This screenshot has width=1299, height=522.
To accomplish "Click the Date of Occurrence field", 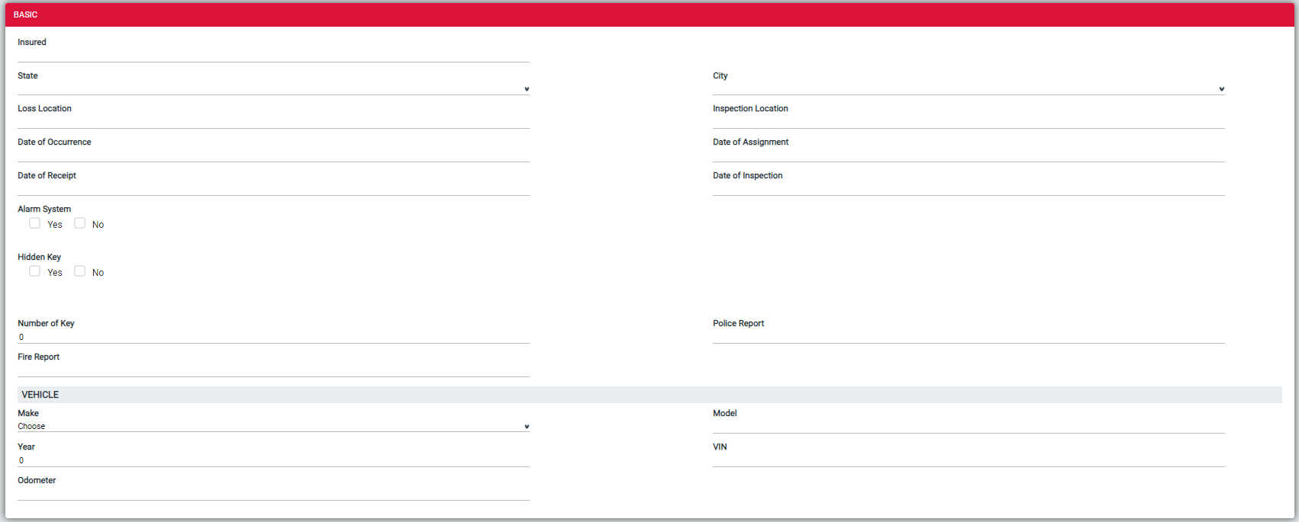I will point(273,155).
